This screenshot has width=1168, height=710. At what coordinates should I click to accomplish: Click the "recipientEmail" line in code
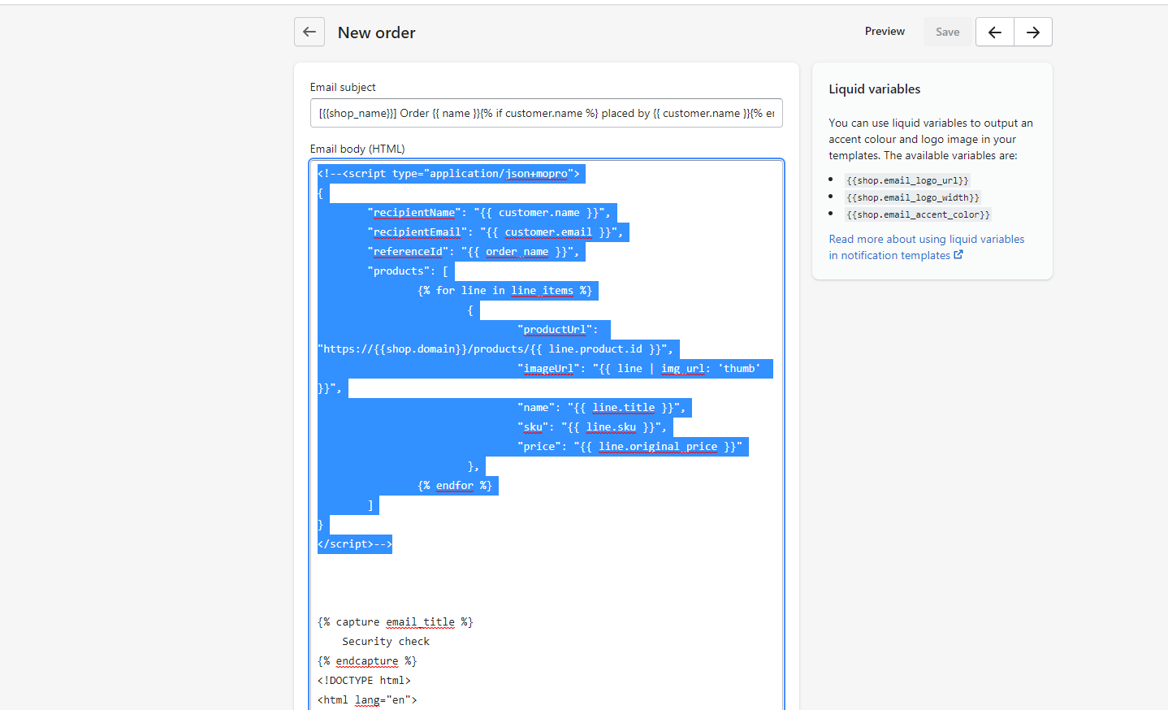pyautogui.click(x=495, y=232)
